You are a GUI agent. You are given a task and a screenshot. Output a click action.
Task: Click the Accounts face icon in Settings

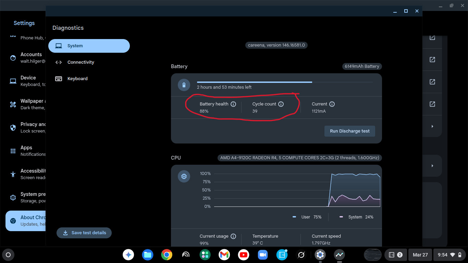(x=13, y=58)
